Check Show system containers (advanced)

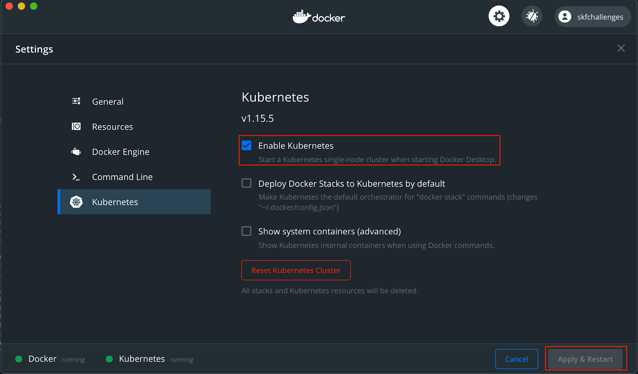click(x=246, y=231)
